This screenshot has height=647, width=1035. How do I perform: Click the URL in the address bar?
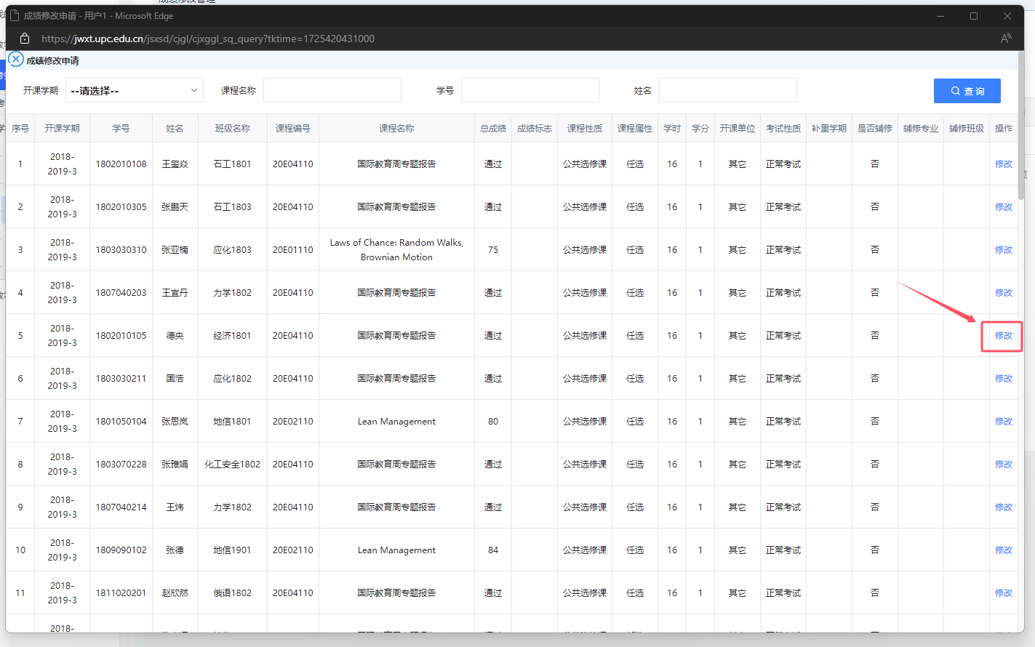coord(208,39)
